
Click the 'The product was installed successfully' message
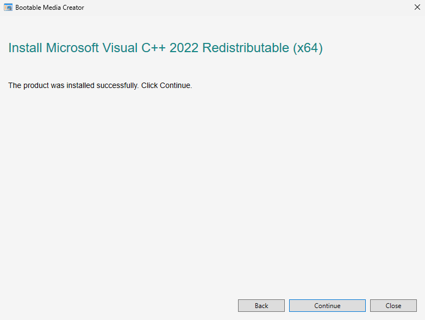(x=100, y=85)
